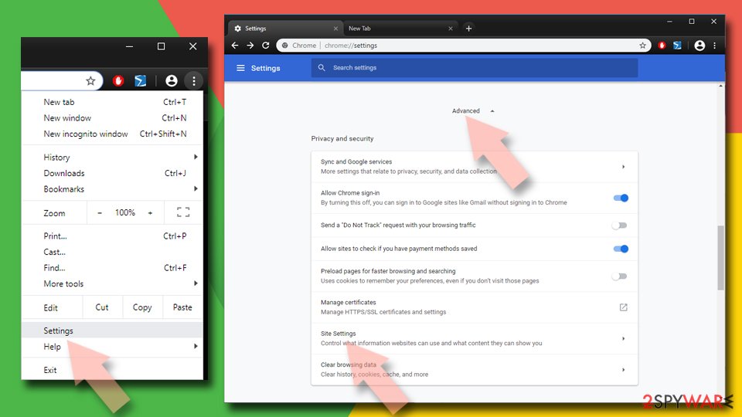
Task: Select New window menu item
Action: click(x=112, y=117)
